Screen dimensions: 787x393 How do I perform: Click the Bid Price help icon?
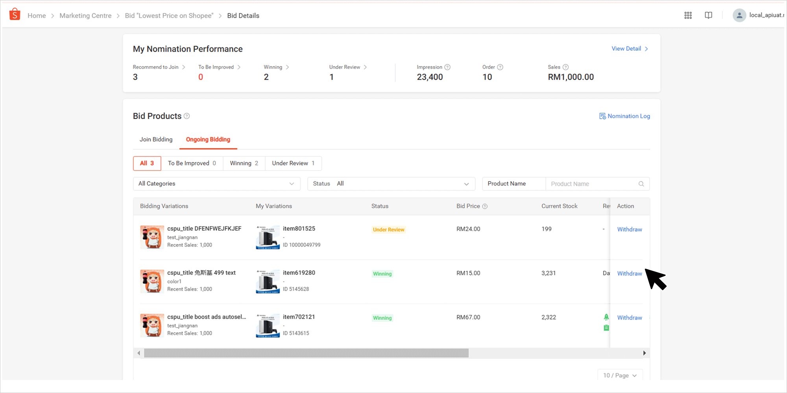pos(485,206)
